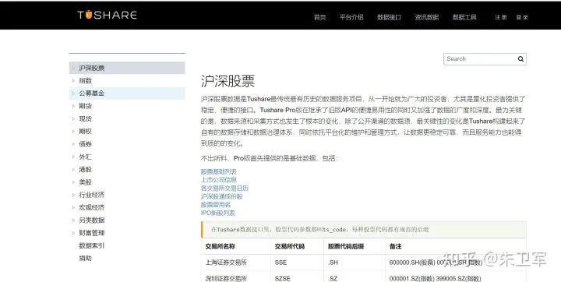Open the 上市公司信息 link
This screenshot has height=282, width=561.
[x=219, y=180]
